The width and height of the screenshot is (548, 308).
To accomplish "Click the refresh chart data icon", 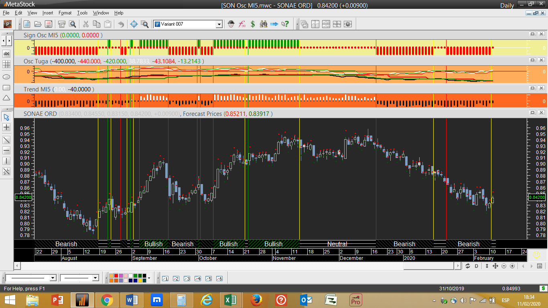I will 467,266.
